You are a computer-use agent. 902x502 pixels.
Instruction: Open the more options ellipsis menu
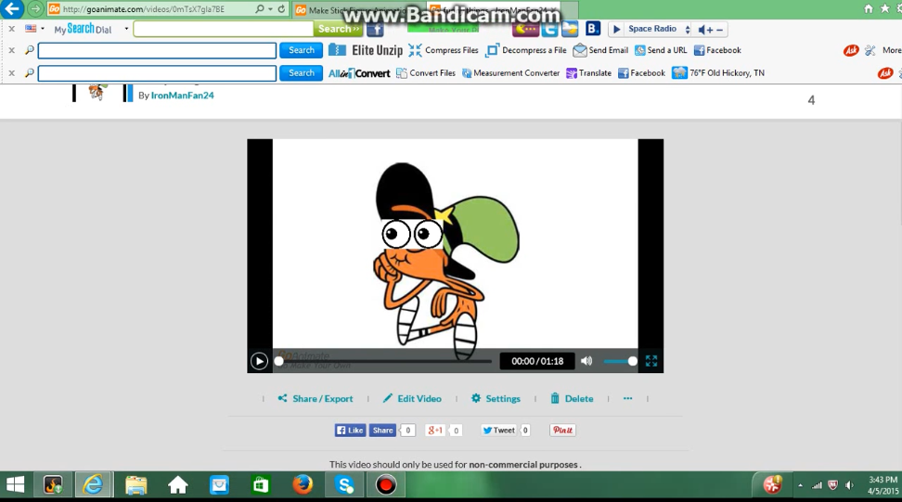627,398
